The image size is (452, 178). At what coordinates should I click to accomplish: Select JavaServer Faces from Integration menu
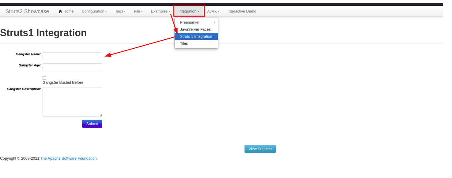[196, 29]
